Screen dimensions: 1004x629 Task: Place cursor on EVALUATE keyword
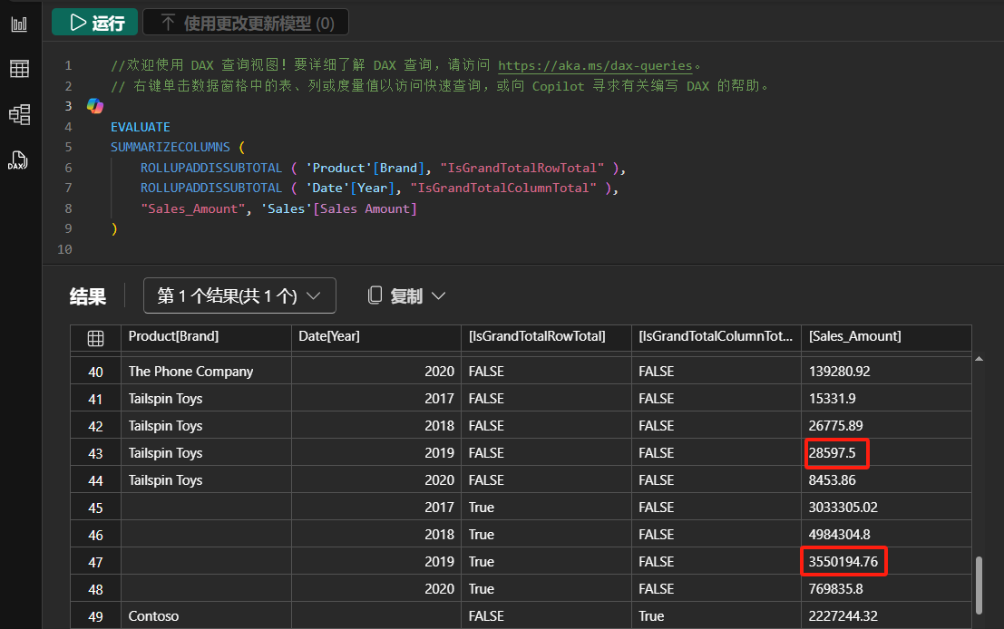click(x=141, y=127)
